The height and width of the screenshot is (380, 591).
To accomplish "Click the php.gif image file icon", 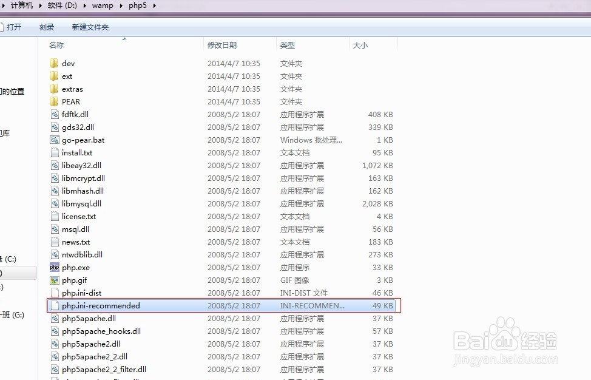I will coord(54,280).
